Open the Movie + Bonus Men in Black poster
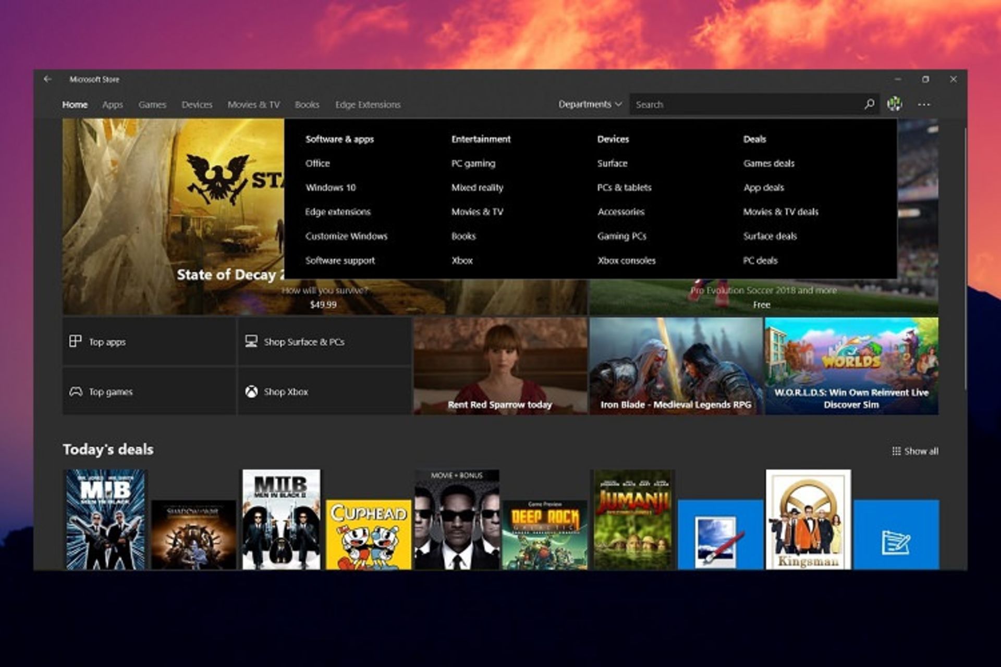Screen dimensions: 1001x667 tap(457, 520)
